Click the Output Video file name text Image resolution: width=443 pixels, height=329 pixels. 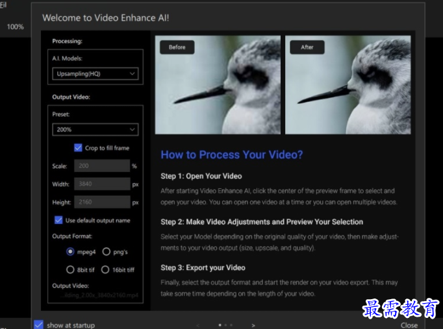pyautogui.click(x=99, y=295)
